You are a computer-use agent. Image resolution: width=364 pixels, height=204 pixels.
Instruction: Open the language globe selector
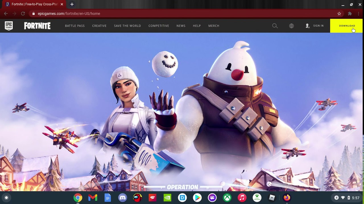291,26
